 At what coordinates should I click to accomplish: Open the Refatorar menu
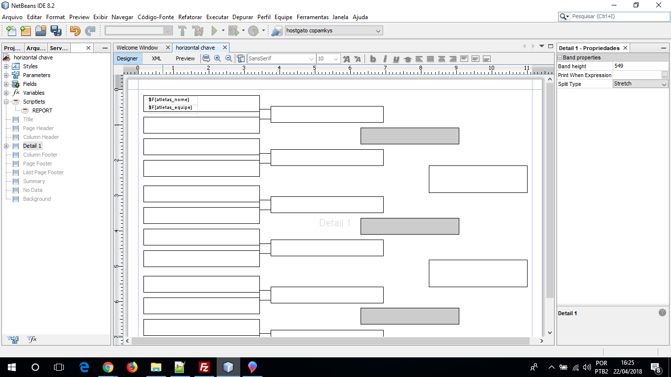click(190, 17)
